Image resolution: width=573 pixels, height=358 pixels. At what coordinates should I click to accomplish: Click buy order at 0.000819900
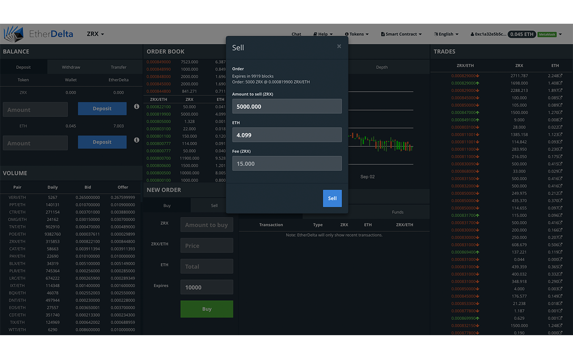pos(158,114)
